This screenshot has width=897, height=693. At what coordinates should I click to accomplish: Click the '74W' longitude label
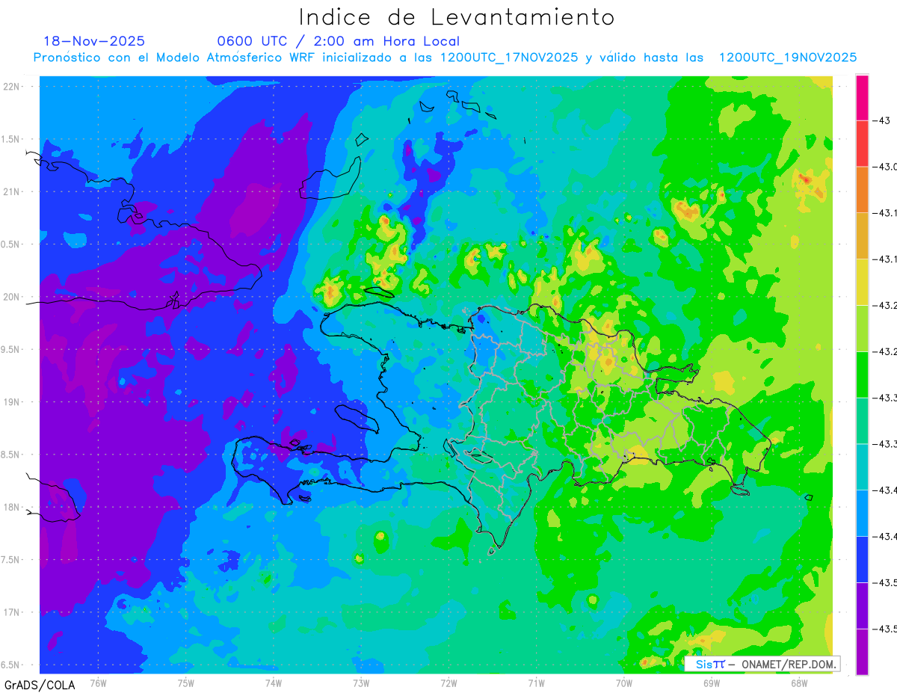click(274, 683)
